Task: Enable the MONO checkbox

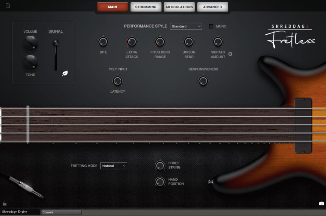Action: pos(211,26)
